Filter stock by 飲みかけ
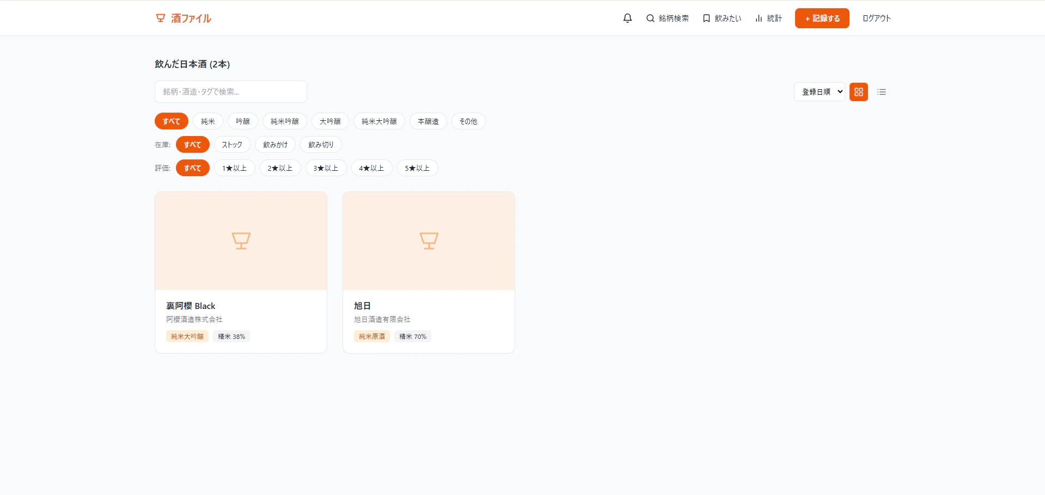 click(x=275, y=144)
